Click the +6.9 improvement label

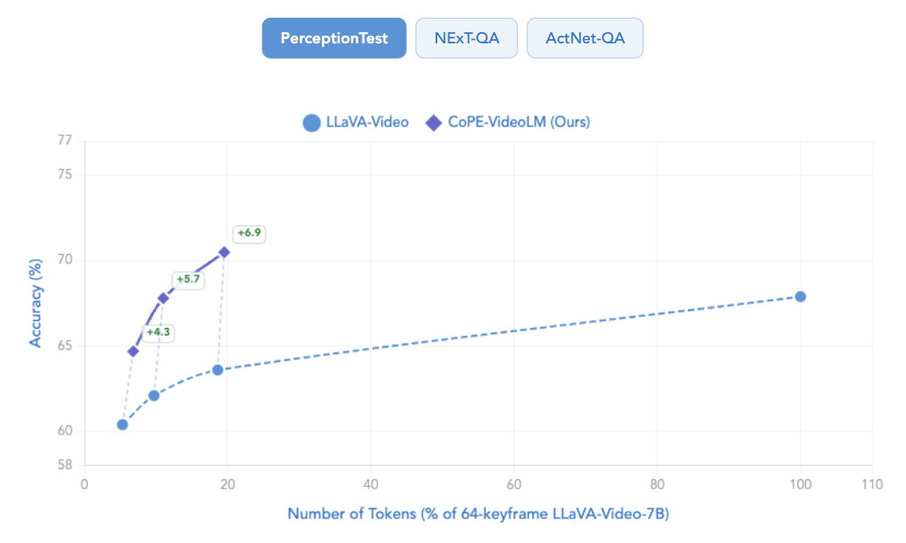(x=250, y=233)
